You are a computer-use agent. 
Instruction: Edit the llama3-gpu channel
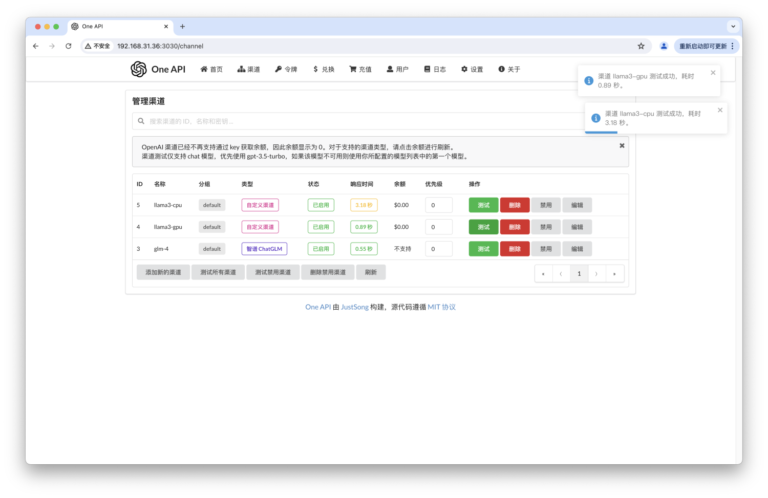pyautogui.click(x=577, y=227)
